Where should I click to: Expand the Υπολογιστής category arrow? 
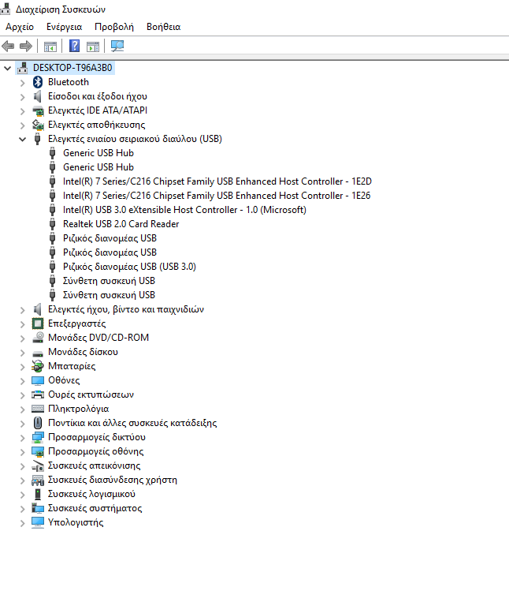pyautogui.click(x=23, y=523)
